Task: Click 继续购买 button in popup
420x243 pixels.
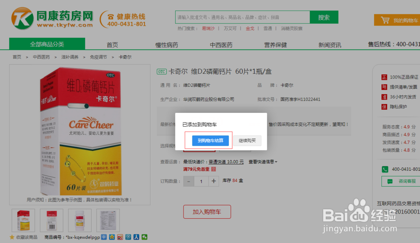Action: click(x=247, y=141)
